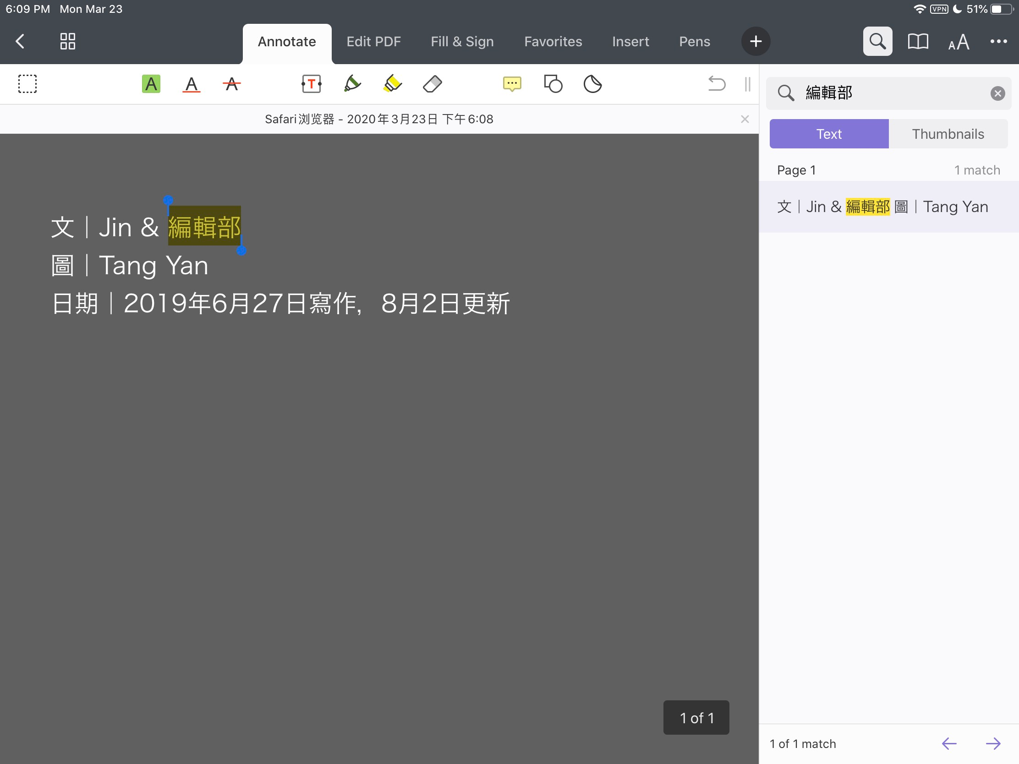
Task: Select the green pen tool
Action: pyautogui.click(x=352, y=84)
